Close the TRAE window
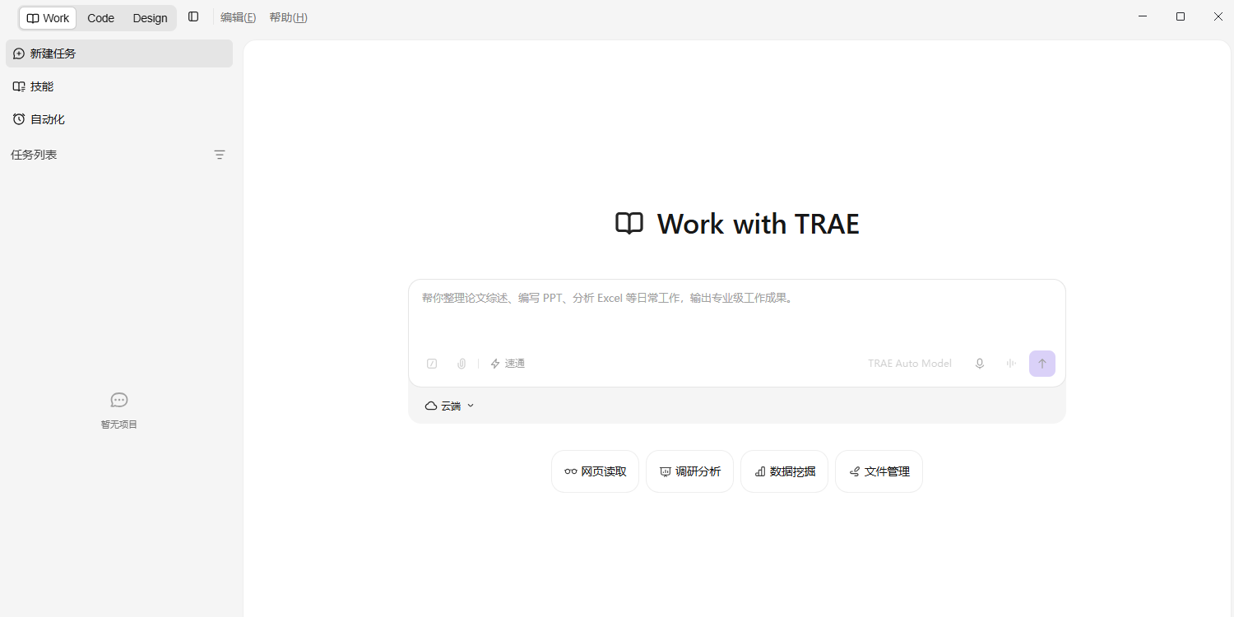 tap(1218, 16)
